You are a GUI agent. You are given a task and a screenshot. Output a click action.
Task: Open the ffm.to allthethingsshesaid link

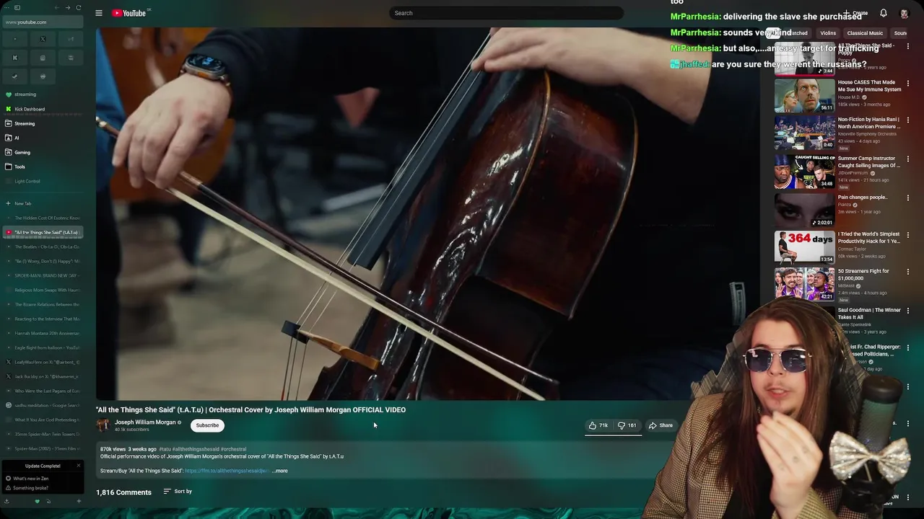coord(227,471)
